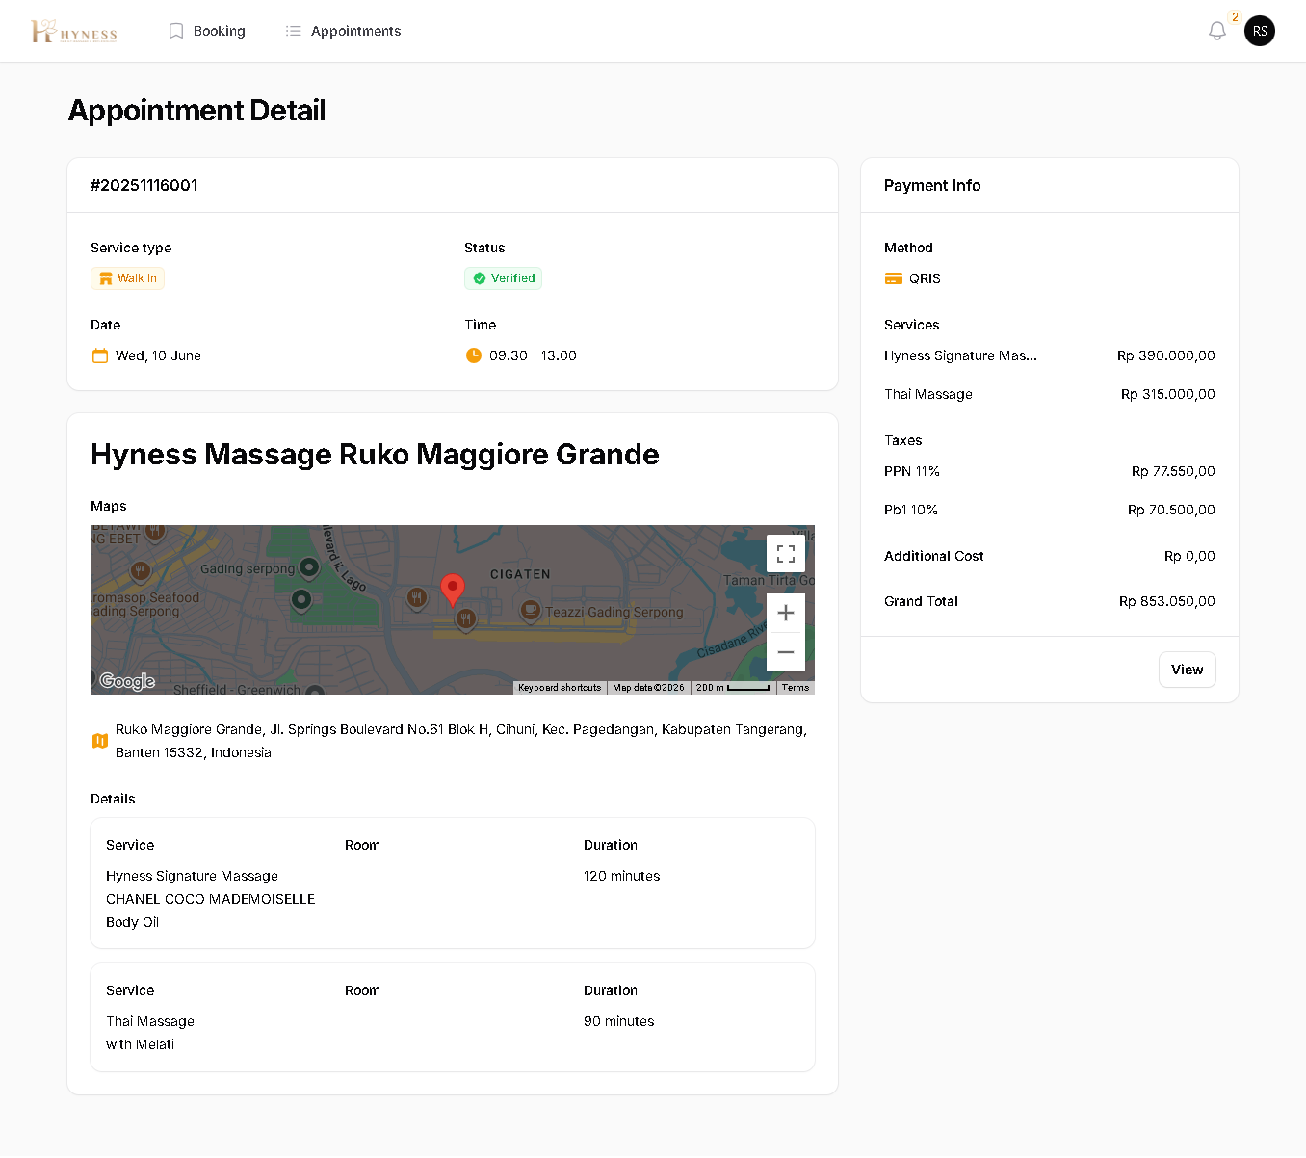Click PPN 11% tax amount Rp 77.550,00
The image size is (1306, 1158).
[1173, 471]
